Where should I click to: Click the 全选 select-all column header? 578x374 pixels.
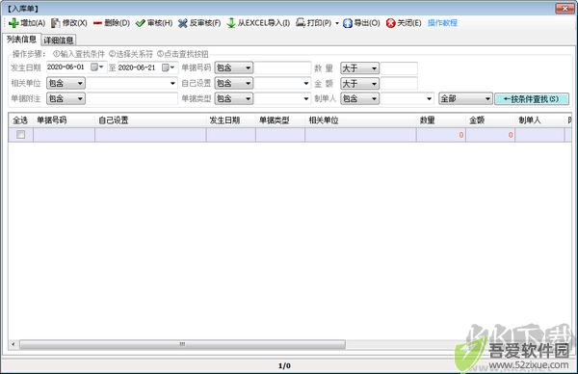coord(20,120)
